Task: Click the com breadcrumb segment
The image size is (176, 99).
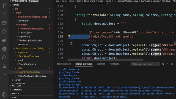Action: [x=79, y=1]
